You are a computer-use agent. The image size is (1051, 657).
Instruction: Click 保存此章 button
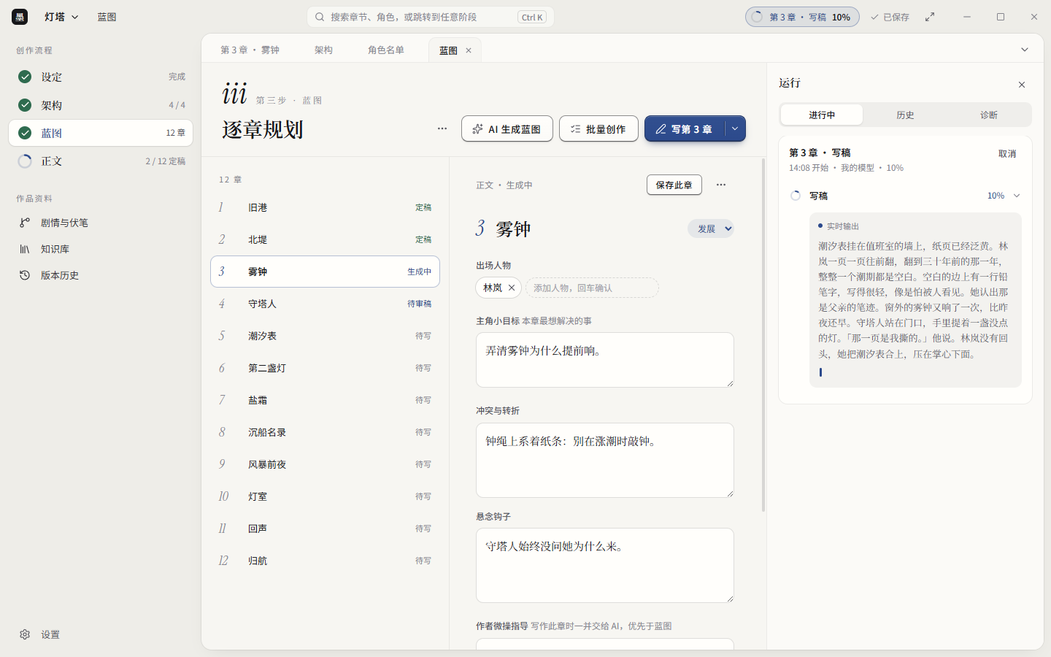pyautogui.click(x=674, y=185)
